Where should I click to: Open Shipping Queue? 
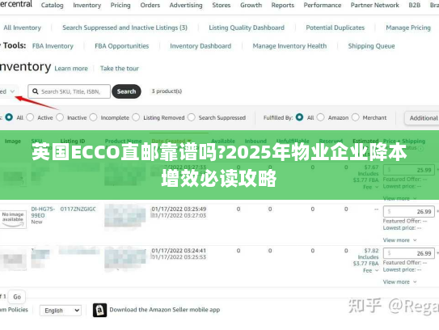(x=371, y=46)
